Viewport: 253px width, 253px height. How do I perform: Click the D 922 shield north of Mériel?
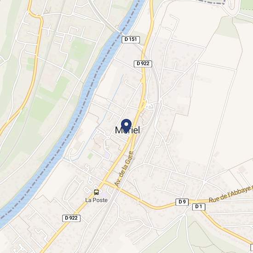click(x=143, y=64)
